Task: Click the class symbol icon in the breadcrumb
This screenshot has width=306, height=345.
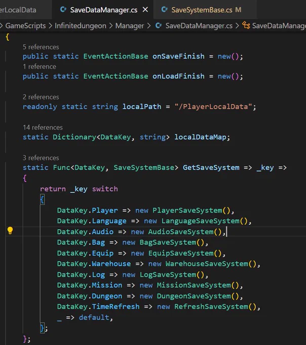Action: pyautogui.click(x=246, y=25)
